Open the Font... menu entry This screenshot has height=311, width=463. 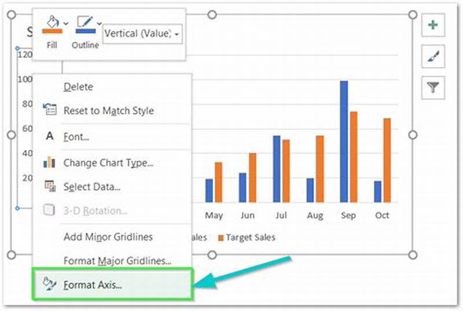point(112,137)
